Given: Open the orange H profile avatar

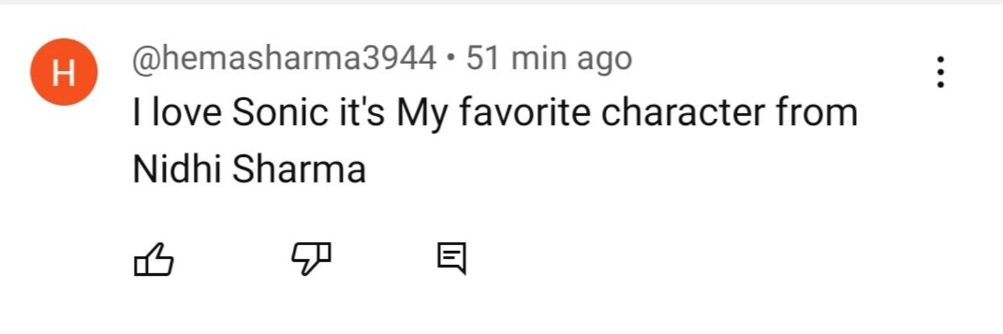Looking at the screenshot, I should [64, 72].
